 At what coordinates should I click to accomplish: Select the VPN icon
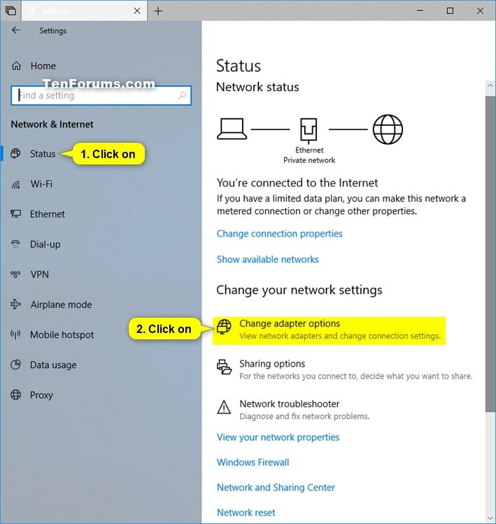tap(15, 274)
